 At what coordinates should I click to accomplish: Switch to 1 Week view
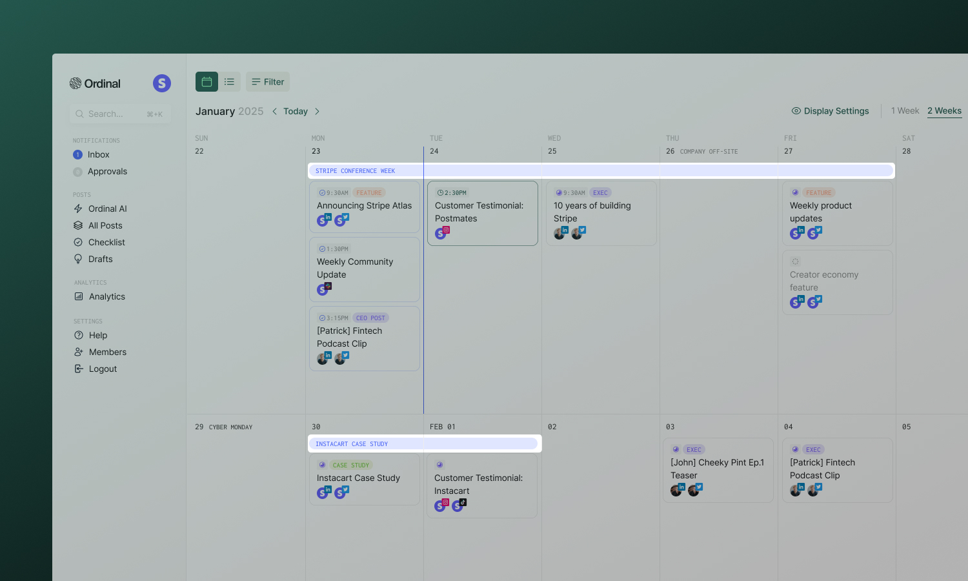tap(905, 110)
